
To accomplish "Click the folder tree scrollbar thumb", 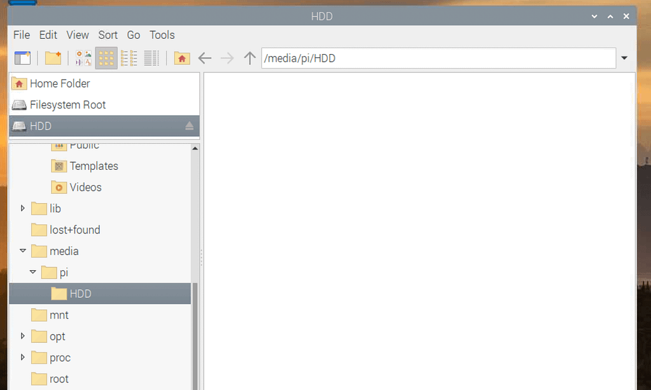I will pyautogui.click(x=195, y=337).
